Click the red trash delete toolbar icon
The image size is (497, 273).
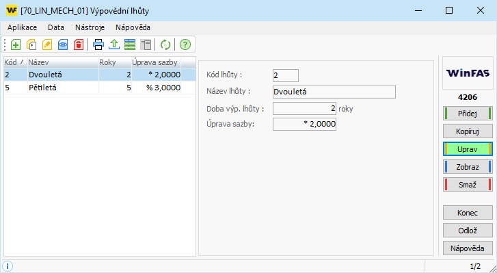[79, 44]
